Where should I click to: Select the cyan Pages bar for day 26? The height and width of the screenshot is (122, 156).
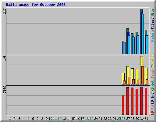tap(124, 48)
